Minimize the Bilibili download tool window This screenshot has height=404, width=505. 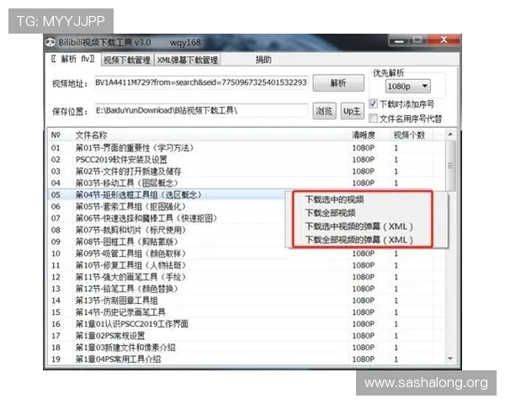pos(399,41)
